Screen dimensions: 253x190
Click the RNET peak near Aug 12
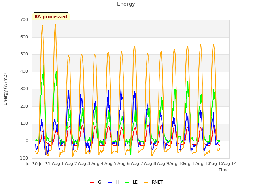201,44
